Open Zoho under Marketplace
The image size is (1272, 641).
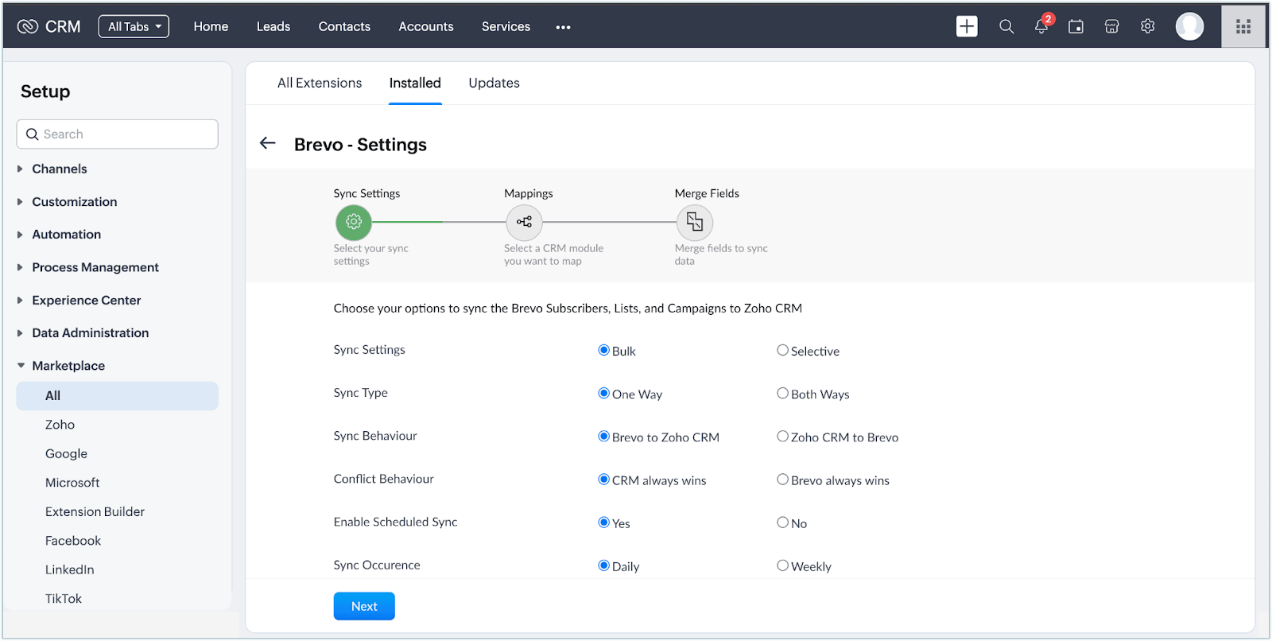(60, 425)
